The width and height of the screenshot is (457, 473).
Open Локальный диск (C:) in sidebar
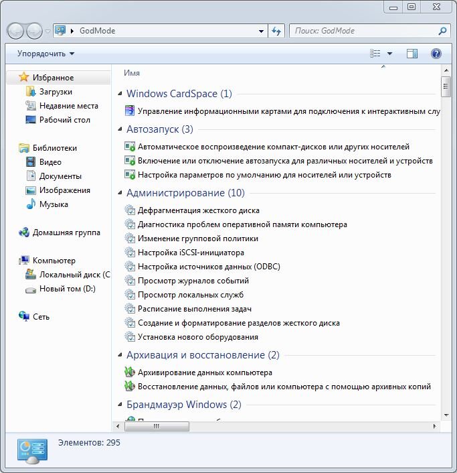(x=74, y=275)
